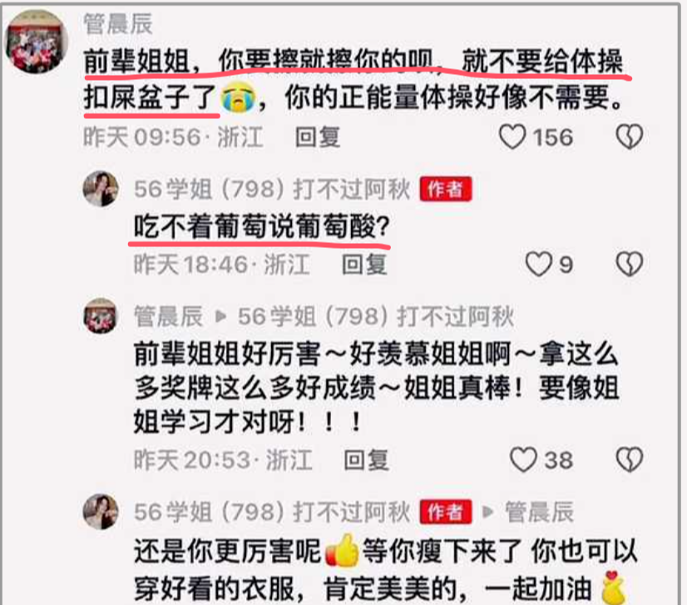This screenshot has height=605, width=687.
Task: Open 管晨辰 username on the top comment
Action: pyautogui.click(x=118, y=23)
